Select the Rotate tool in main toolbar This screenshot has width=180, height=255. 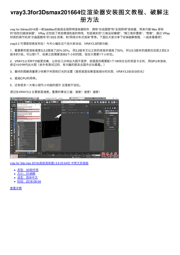44,102
